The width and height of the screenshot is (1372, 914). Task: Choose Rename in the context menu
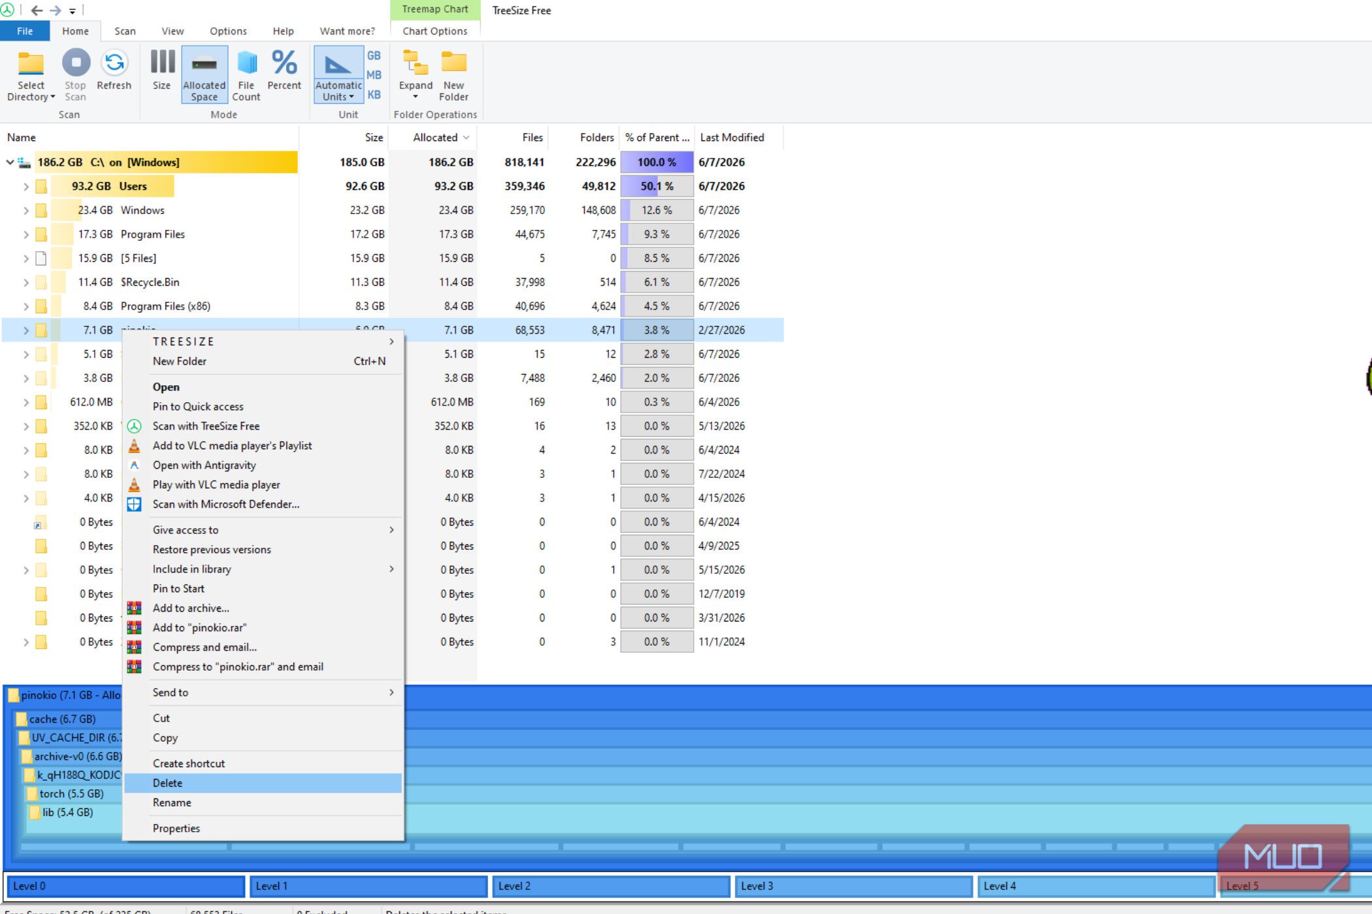(x=263, y=802)
